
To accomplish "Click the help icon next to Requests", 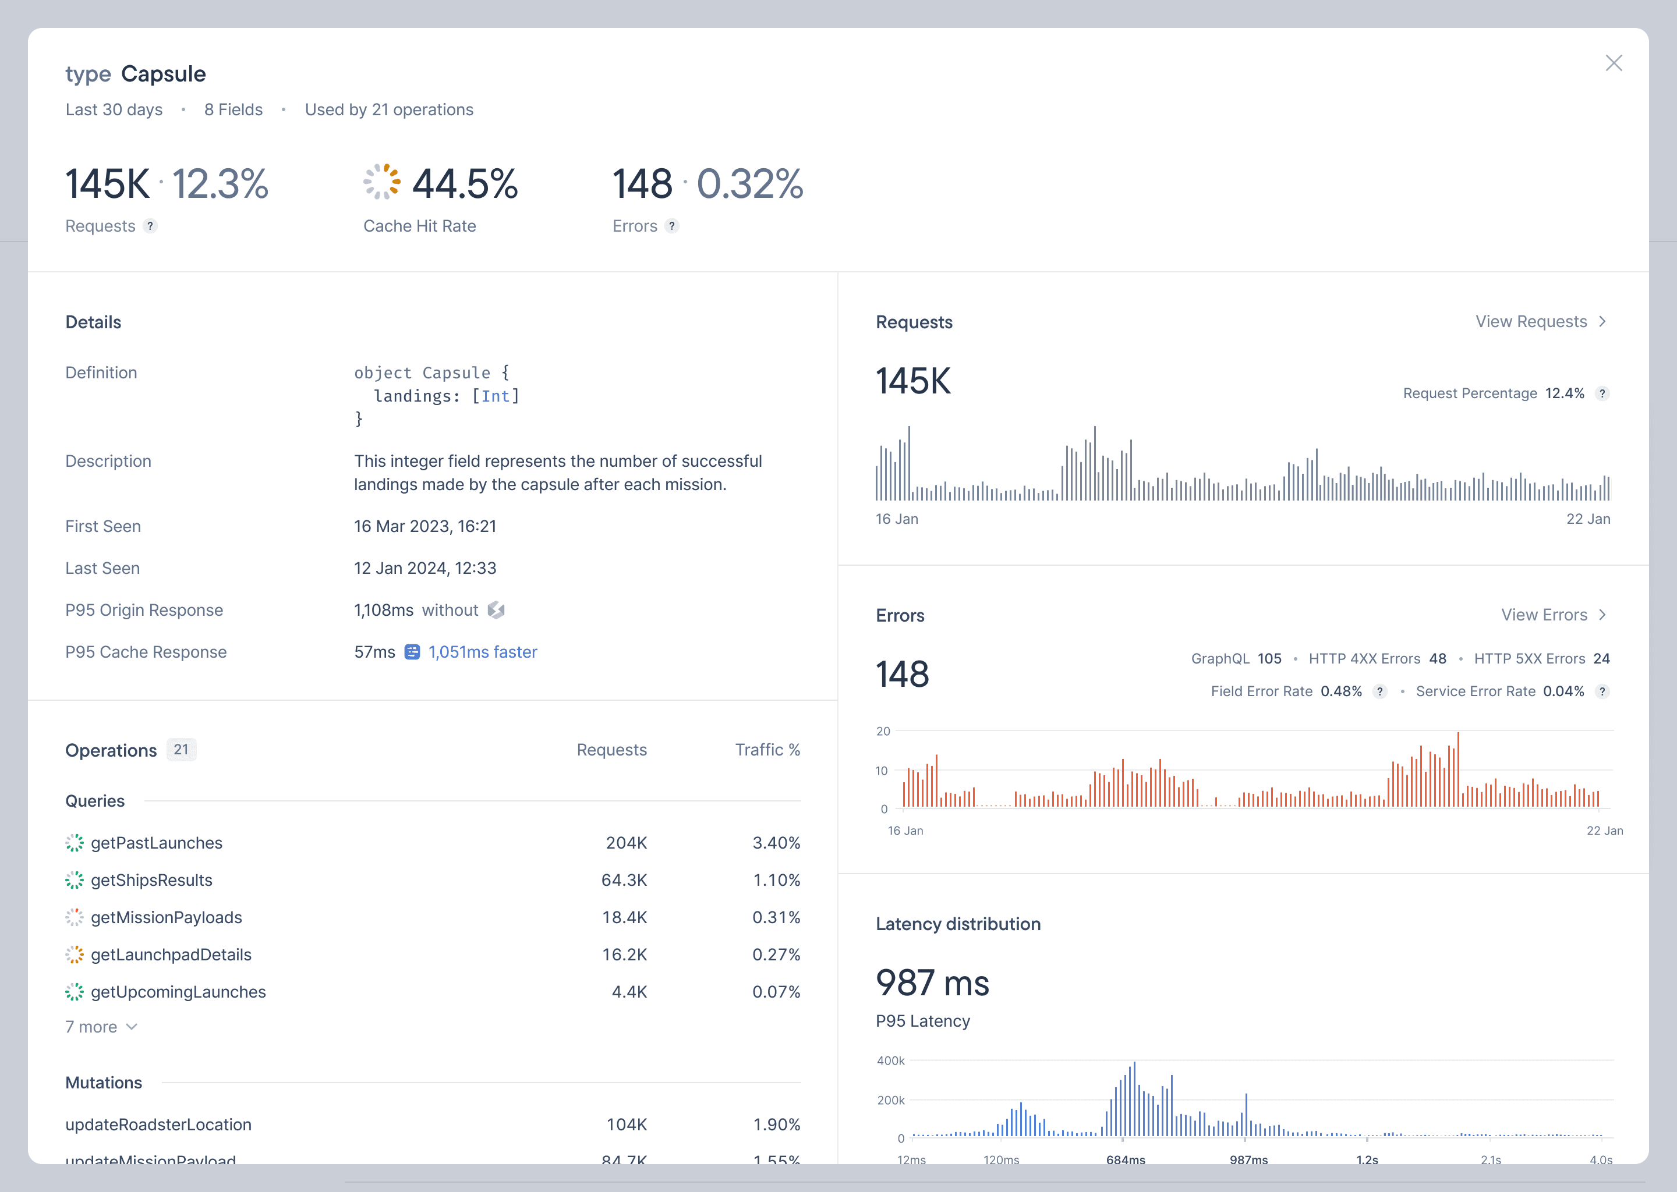I will coord(150,226).
